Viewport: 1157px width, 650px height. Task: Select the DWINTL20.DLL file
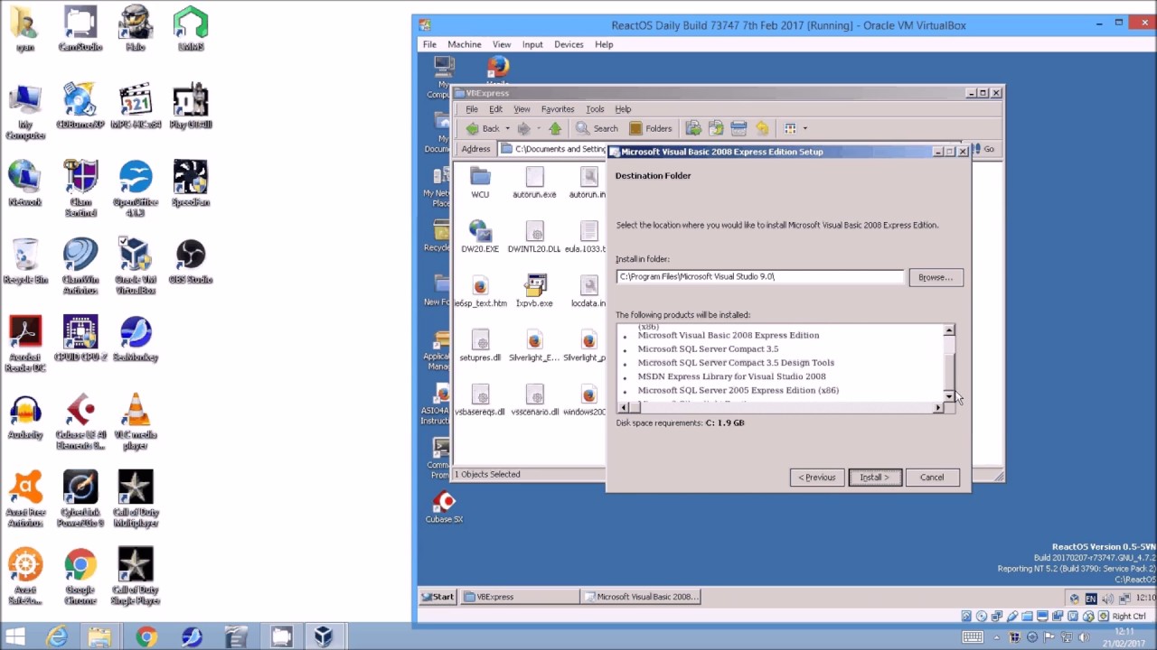click(x=534, y=237)
